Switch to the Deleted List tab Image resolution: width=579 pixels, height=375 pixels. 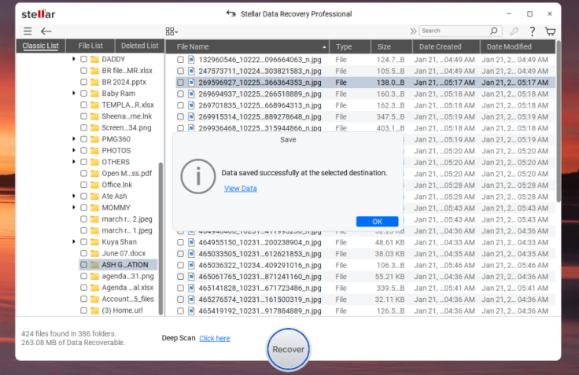[139, 46]
